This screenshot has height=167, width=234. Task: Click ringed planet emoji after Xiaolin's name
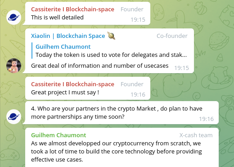111,36
